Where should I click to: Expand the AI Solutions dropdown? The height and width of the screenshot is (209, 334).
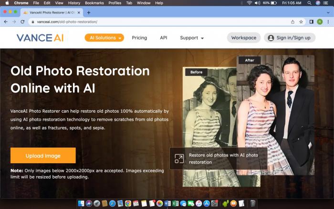[104, 38]
